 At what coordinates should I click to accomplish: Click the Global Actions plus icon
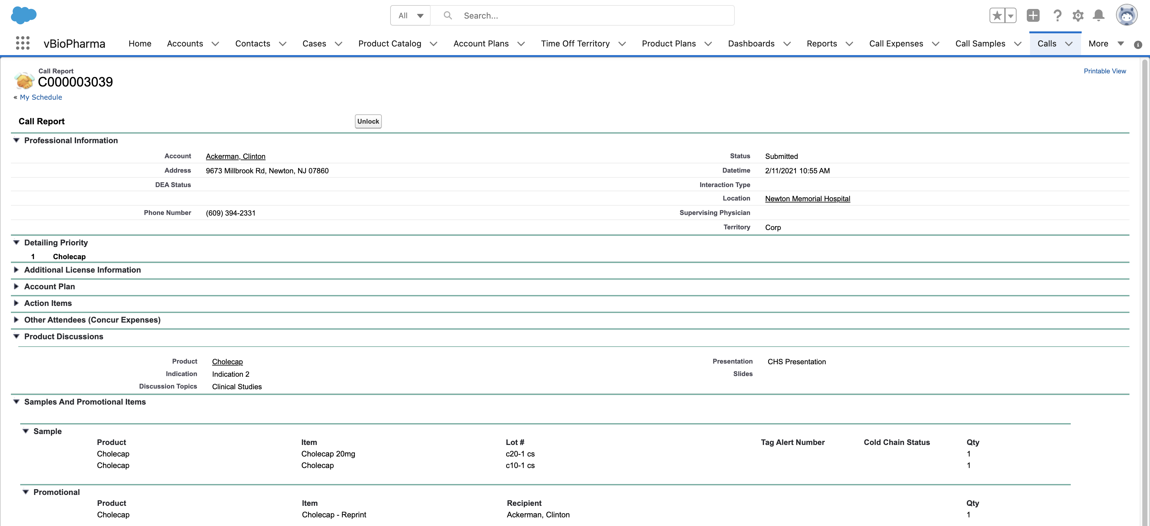coord(1033,16)
